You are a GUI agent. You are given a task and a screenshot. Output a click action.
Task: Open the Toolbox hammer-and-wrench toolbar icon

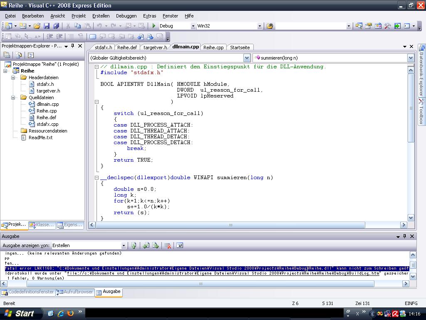[387, 26]
